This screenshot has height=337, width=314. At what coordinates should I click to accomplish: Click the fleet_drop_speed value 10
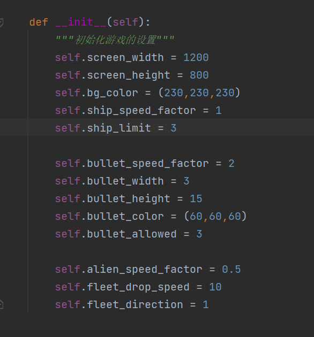click(215, 287)
